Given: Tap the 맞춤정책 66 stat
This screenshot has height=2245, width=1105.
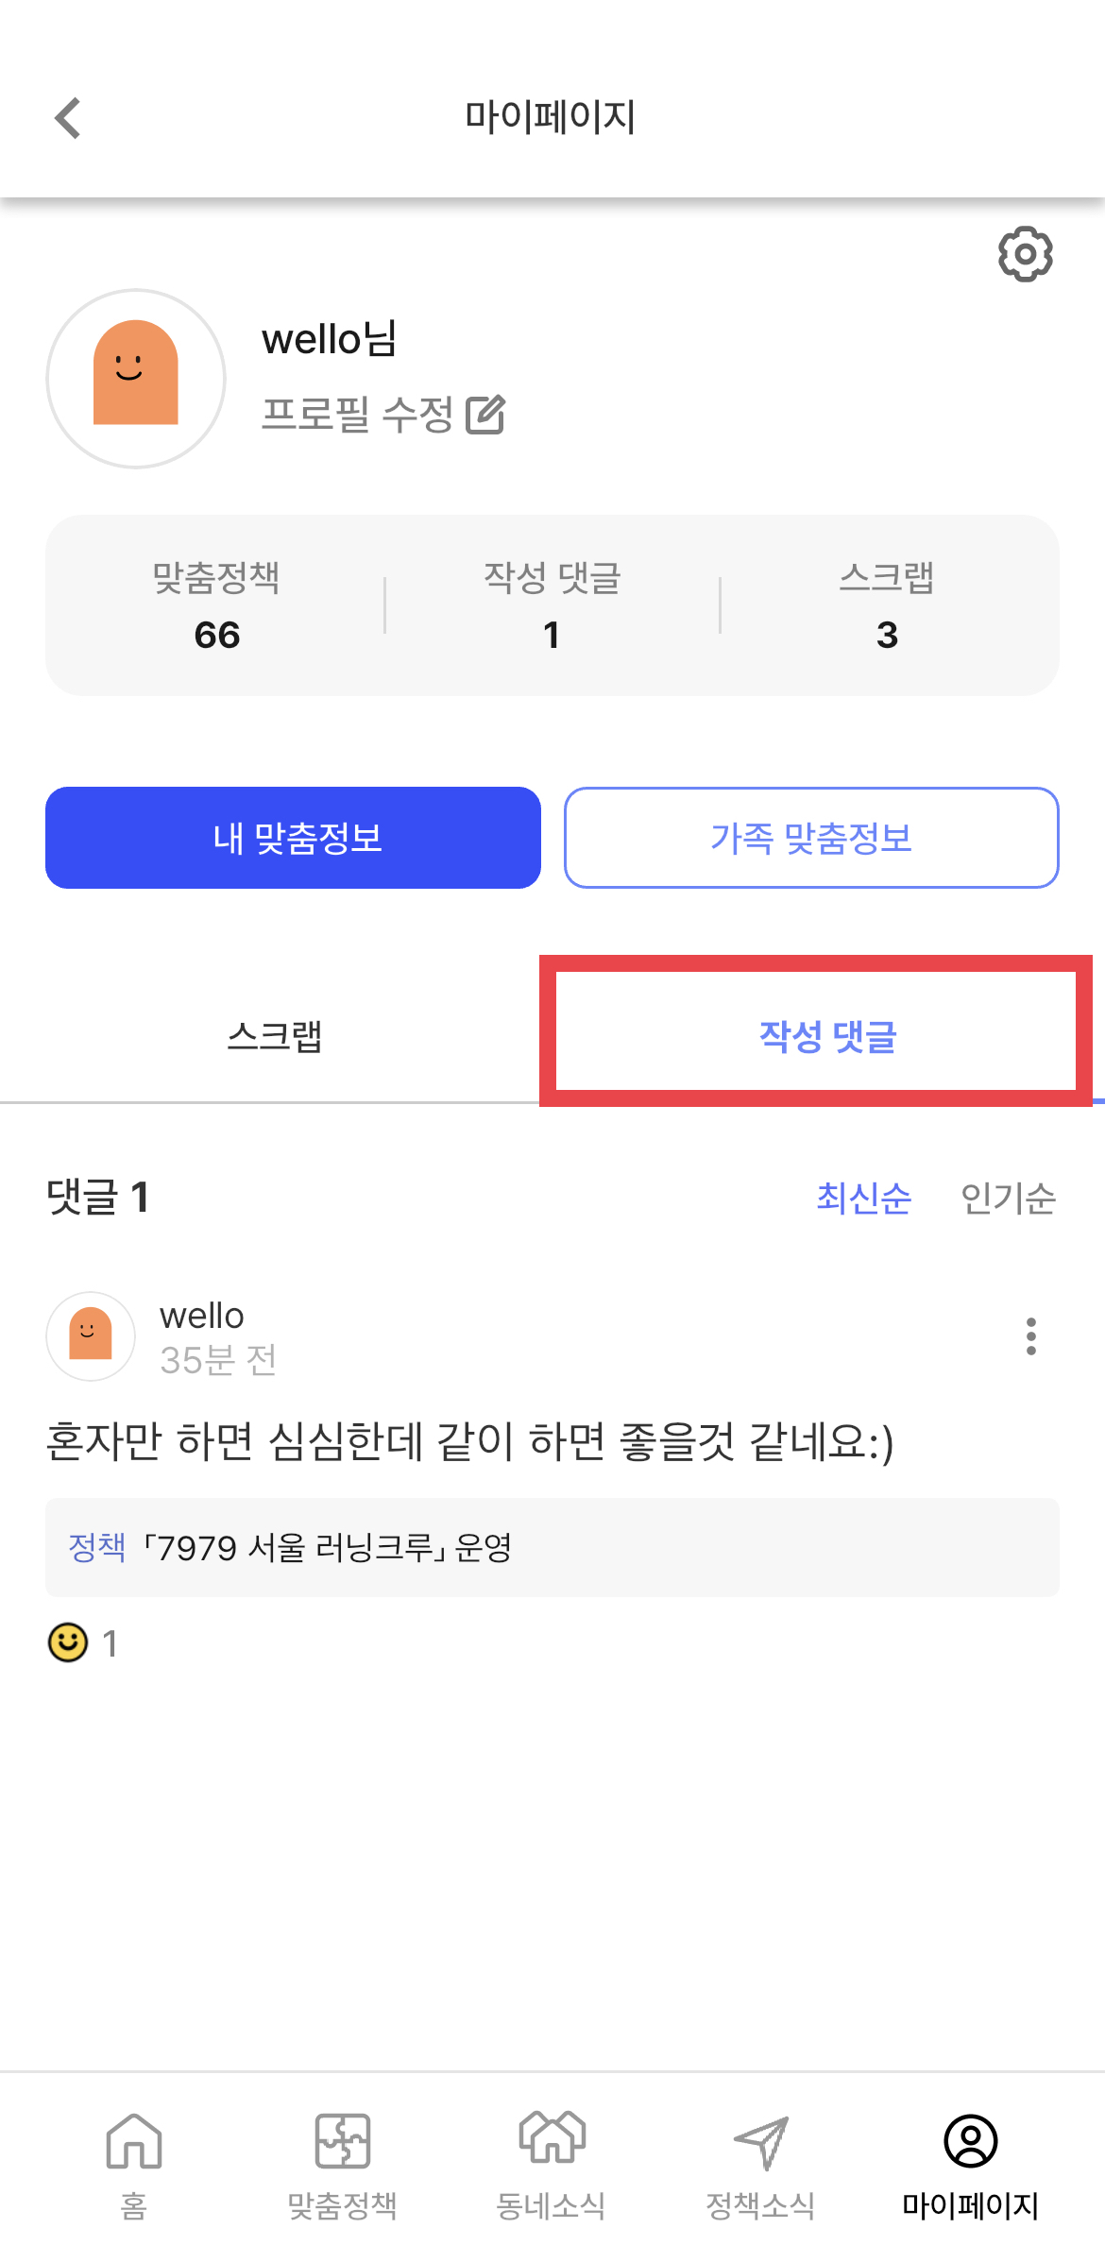Looking at the screenshot, I should pyautogui.click(x=216, y=605).
